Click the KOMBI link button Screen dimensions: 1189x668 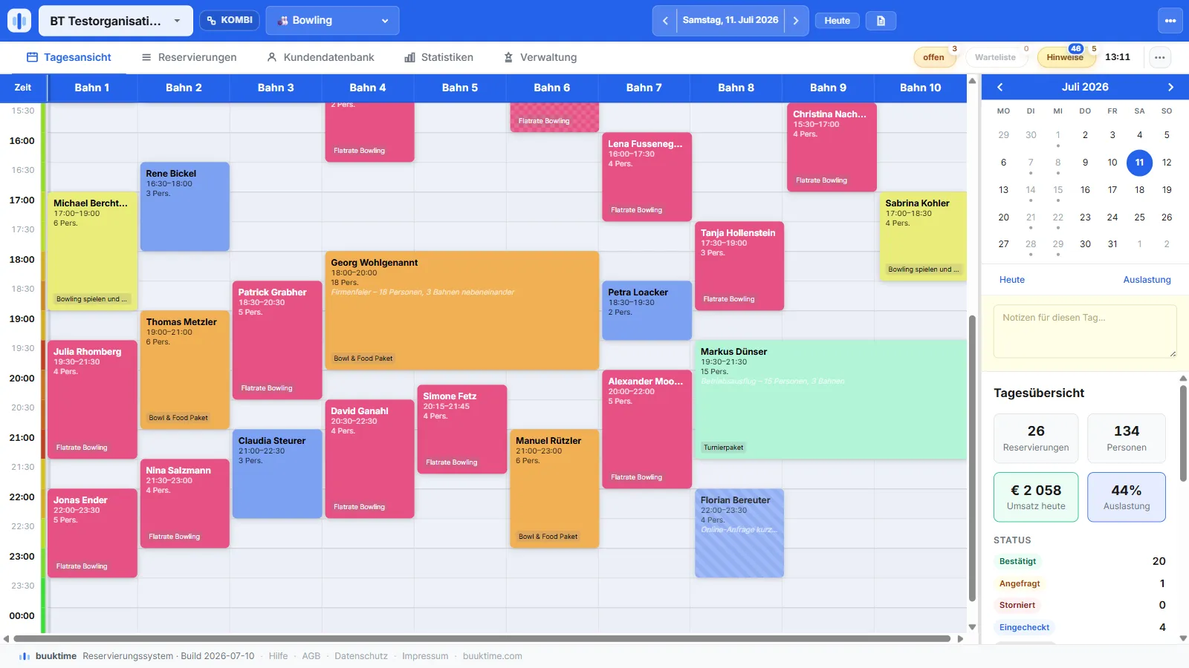point(230,20)
